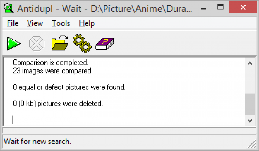The width and height of the screenshot is (259, 151).
Task: Open the Tools menu
Action: pyautogui.click(x=61, y=23)
